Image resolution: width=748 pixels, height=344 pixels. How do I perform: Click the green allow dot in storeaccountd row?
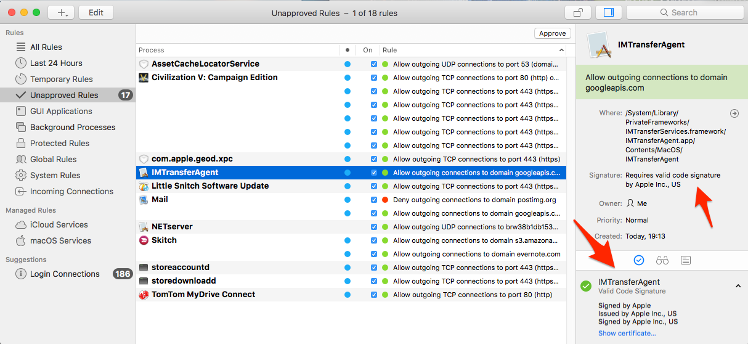[385, 268]
